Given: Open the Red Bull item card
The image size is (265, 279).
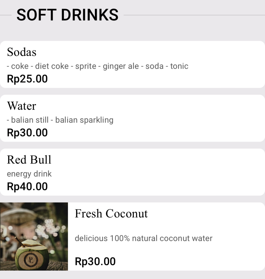Looking at the screenshot, I should tap(132, 172).
